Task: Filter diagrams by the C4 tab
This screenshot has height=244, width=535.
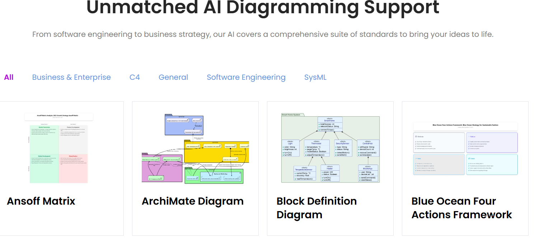Action: coord(135,77)
